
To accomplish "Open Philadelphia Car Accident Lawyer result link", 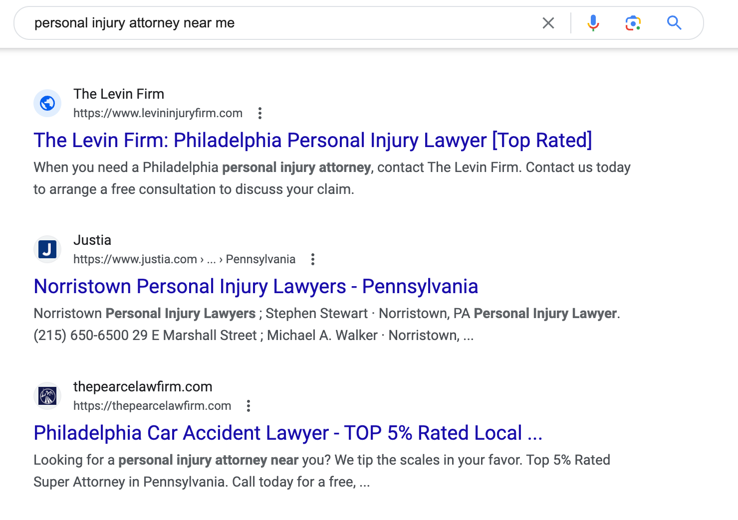I will (x=288, y=433).
